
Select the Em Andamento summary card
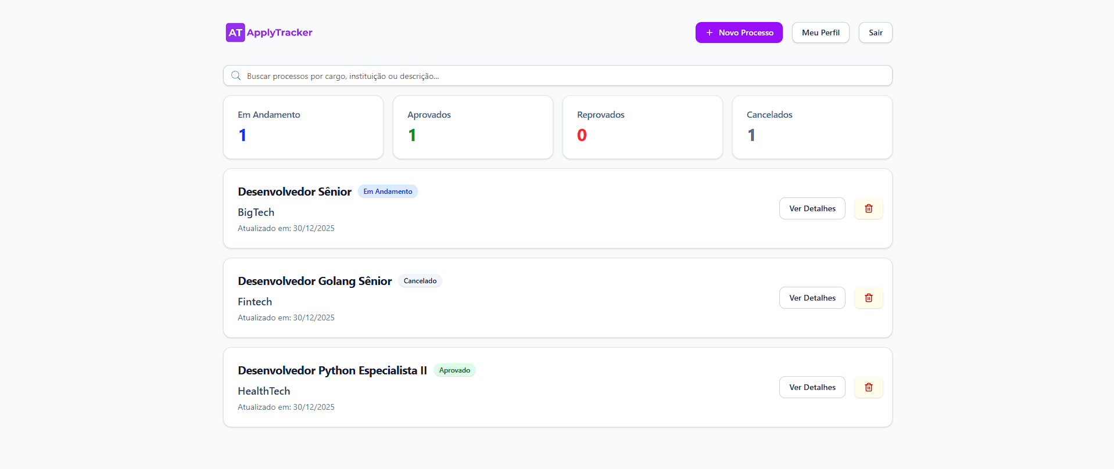[x=303, y=127]
